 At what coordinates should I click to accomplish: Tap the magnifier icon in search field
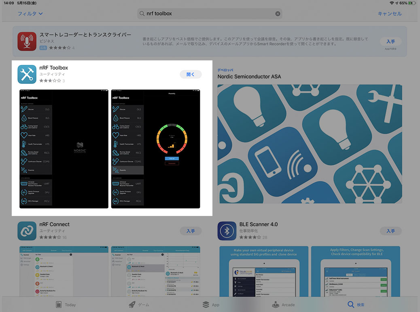tap(142, 13)
